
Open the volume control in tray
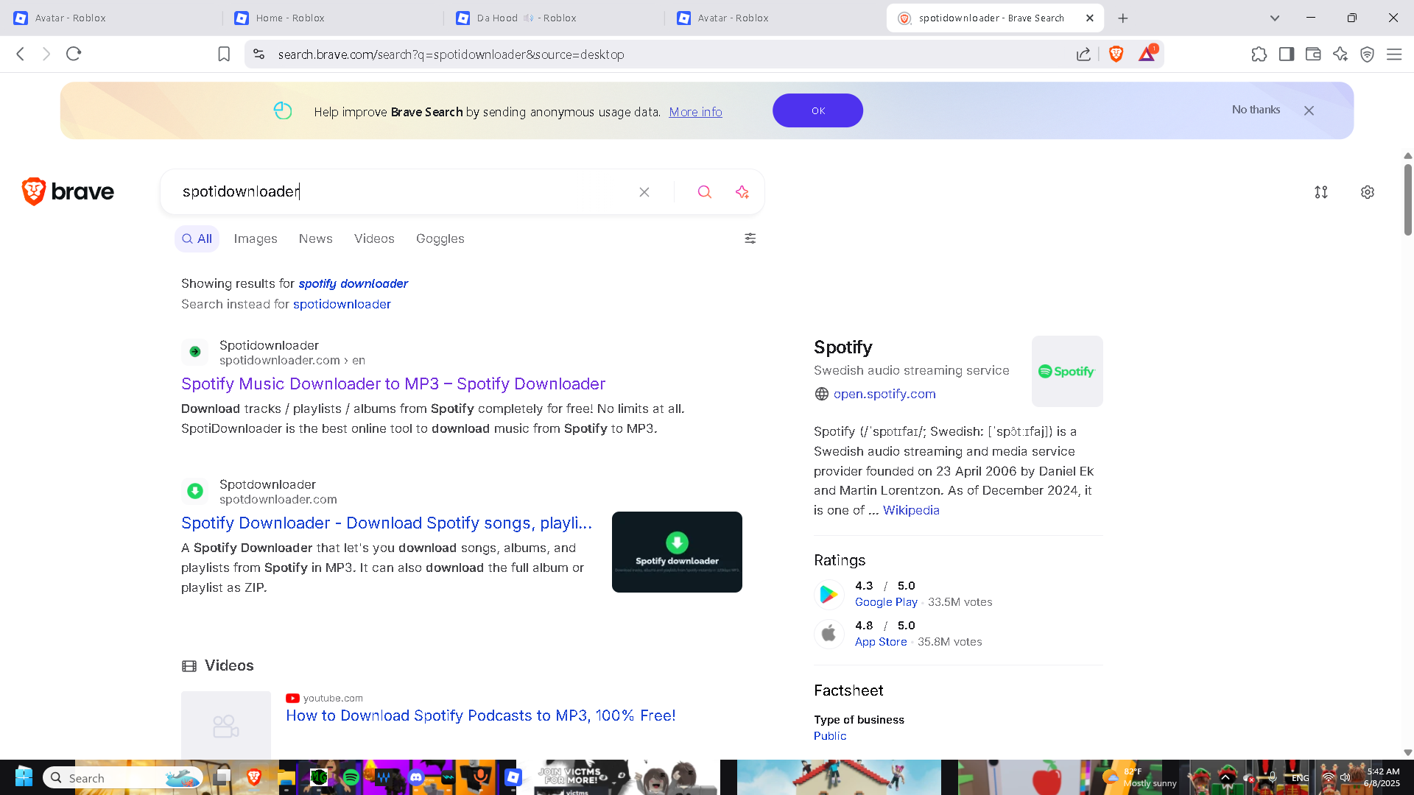tap(1345, 777)
